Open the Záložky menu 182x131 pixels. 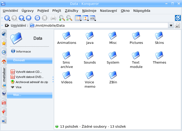coord(71,11)
